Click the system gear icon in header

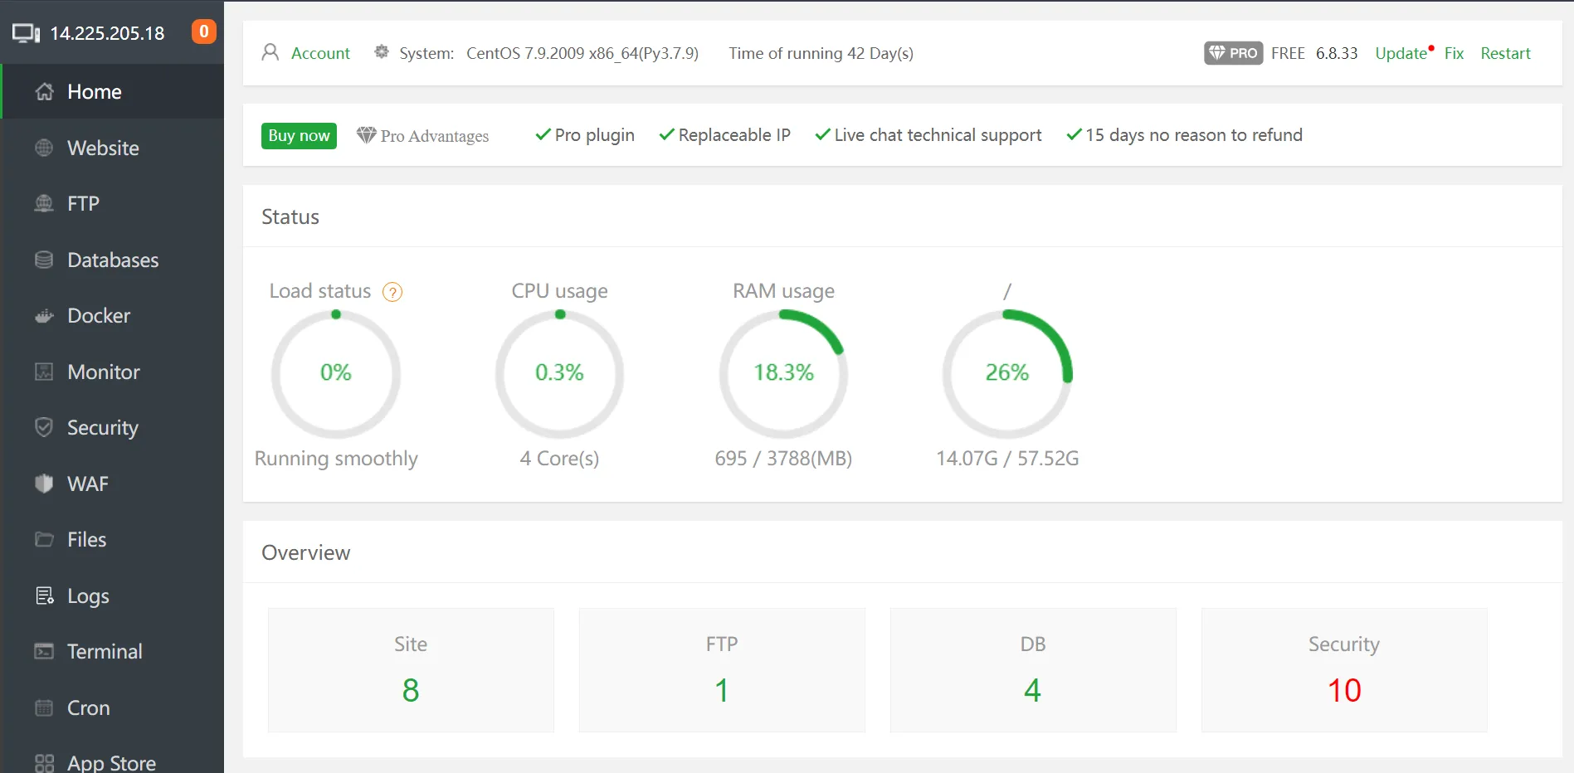pyautogui.click(x=382, y=52)
